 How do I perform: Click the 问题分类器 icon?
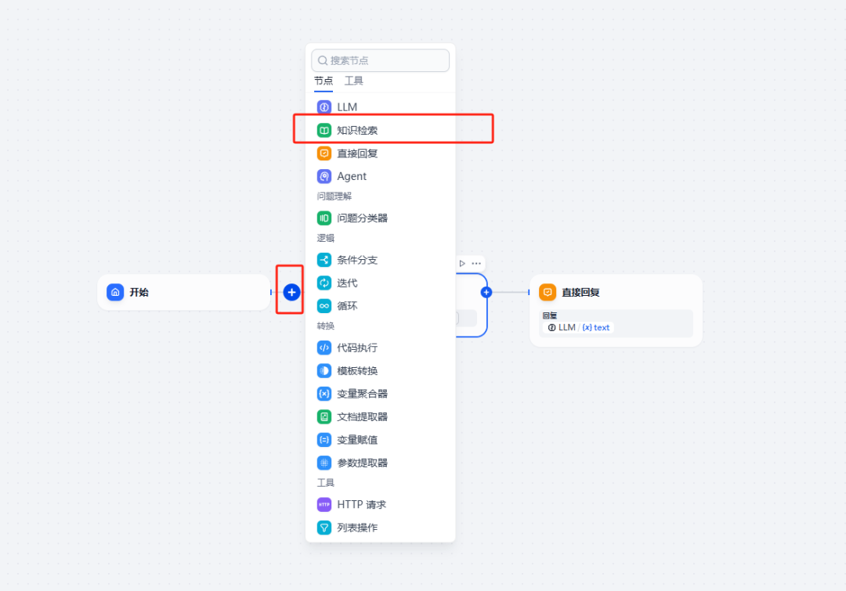pyautogui.click(x=324, y=218)
